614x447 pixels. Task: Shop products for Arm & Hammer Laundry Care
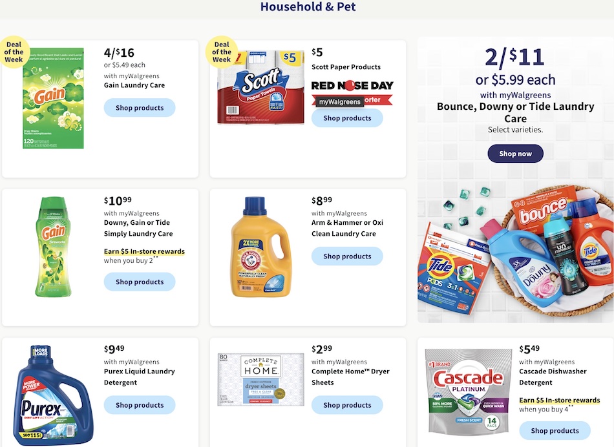347,256
